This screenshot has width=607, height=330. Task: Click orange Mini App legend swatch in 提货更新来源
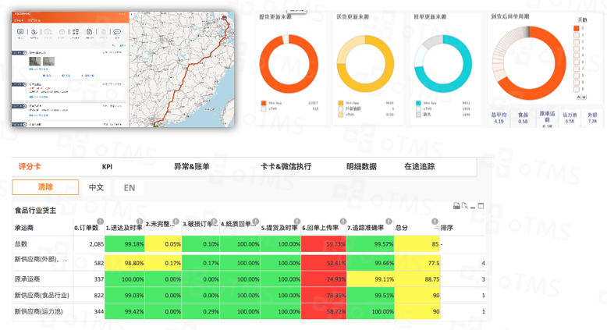[264, 102]
